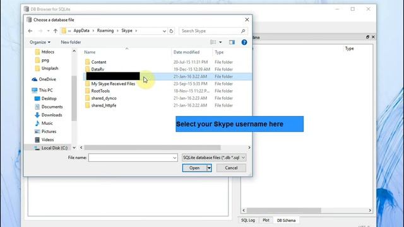Expand the Open button's dropdown arrow
The image size is (404, 227).
tap(209, 168)
